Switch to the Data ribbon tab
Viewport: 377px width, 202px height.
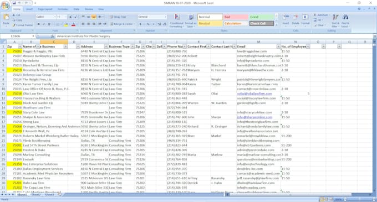point(77,9)
